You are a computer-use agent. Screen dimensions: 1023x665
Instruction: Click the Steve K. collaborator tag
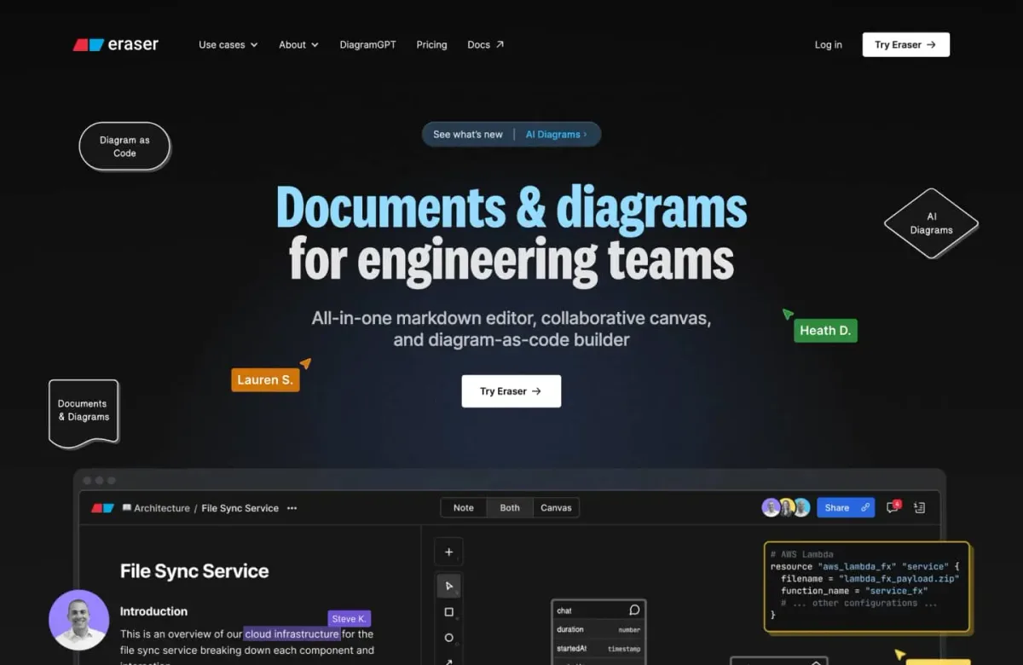(x=350, y=619)
